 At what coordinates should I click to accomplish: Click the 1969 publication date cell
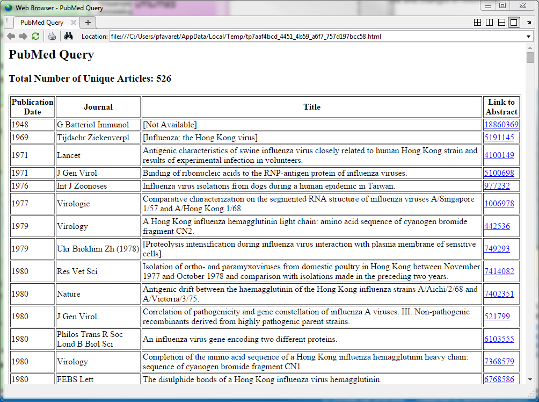[x=32, y=138]
